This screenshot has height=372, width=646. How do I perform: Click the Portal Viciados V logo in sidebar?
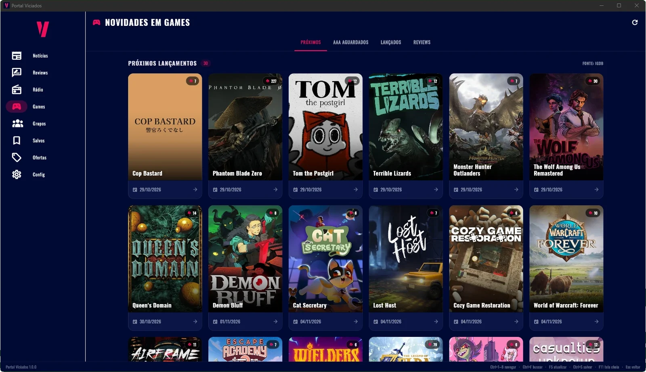point(42,29)
